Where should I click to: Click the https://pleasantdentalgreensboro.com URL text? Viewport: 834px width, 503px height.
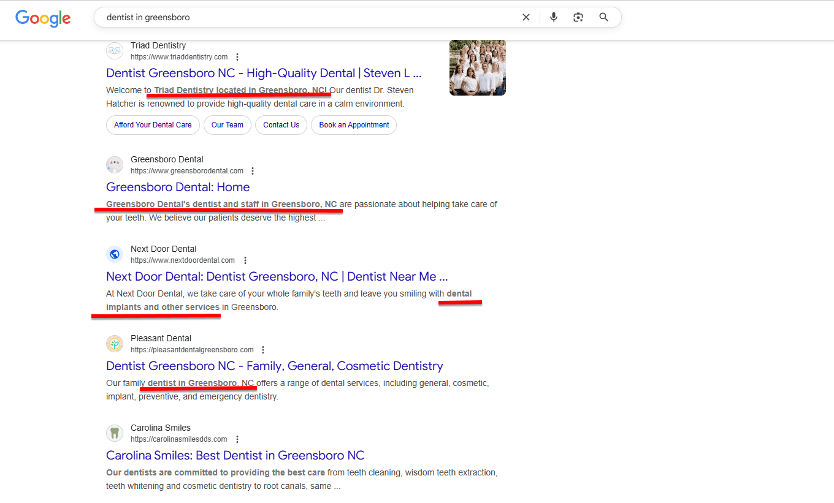(192, 350)
